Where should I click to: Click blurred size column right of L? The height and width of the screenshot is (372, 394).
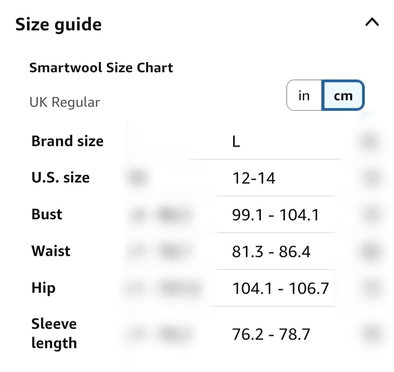click(x=370, y=142)
